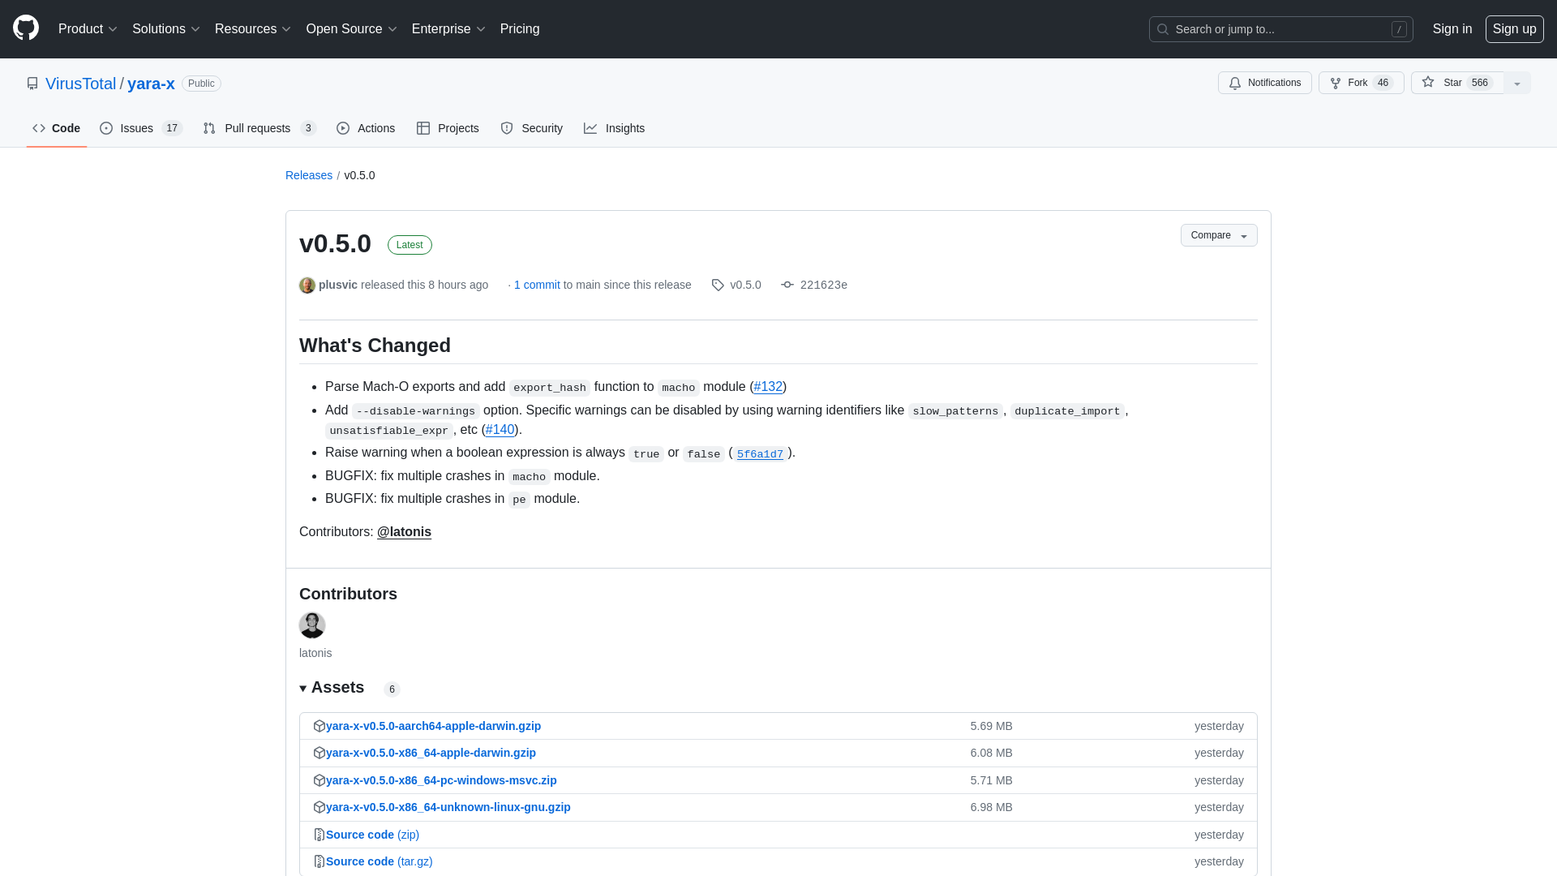Expand the Star button dropdown arrow

[x=1517, y=83]
